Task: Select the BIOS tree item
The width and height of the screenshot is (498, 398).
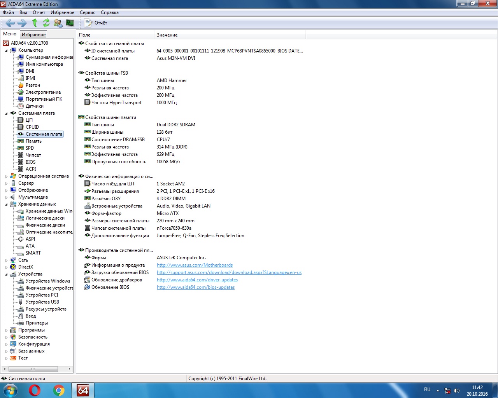Action: tap(30, 162)
